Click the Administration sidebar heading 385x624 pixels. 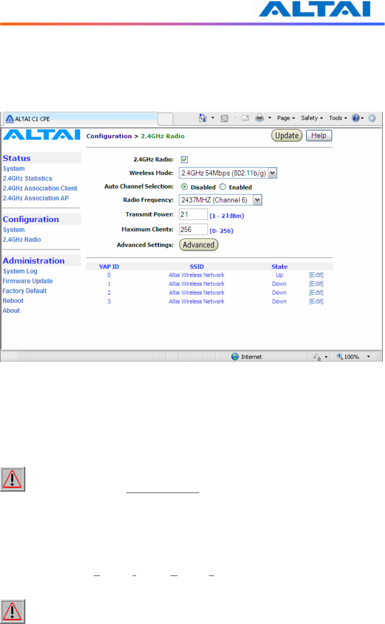coord(34,261)
